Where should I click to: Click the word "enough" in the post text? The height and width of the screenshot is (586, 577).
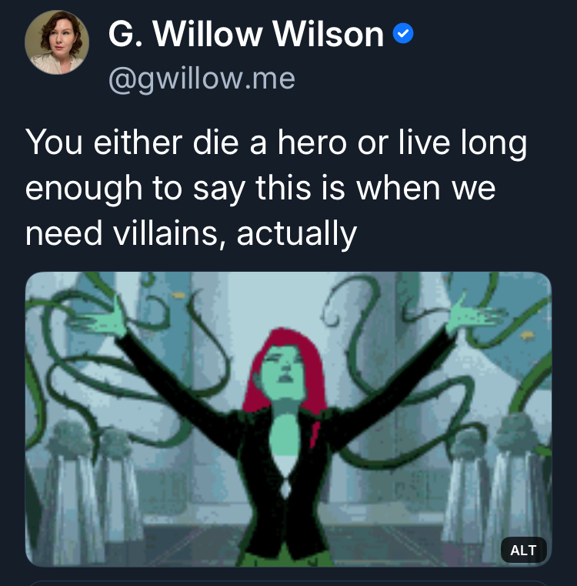[x=84, y=189]
